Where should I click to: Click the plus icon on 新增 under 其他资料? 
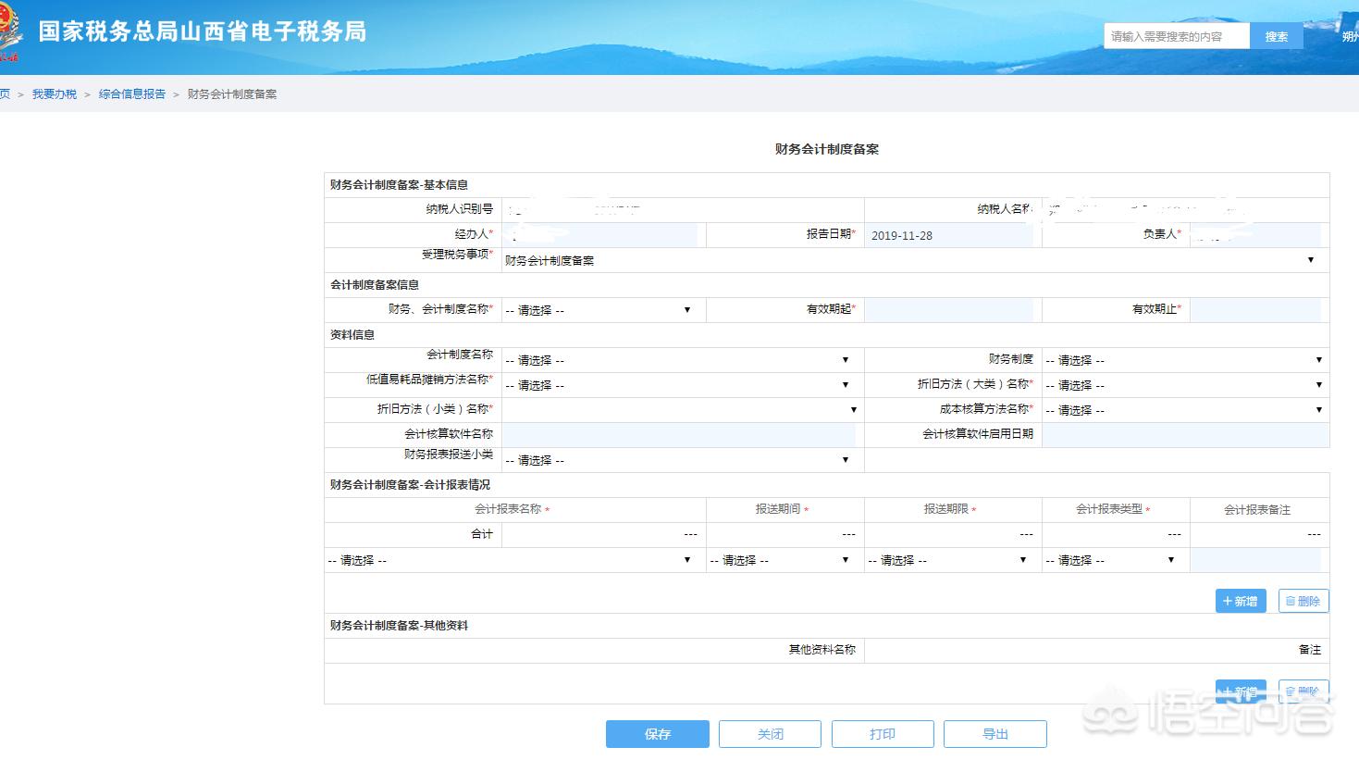[x=1229, y=691]
